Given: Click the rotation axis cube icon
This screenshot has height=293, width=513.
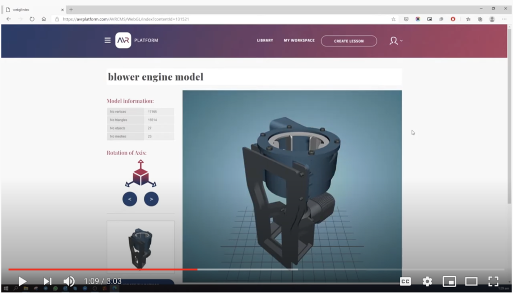Looking at the screenshot, I should [x=140, y=174].
